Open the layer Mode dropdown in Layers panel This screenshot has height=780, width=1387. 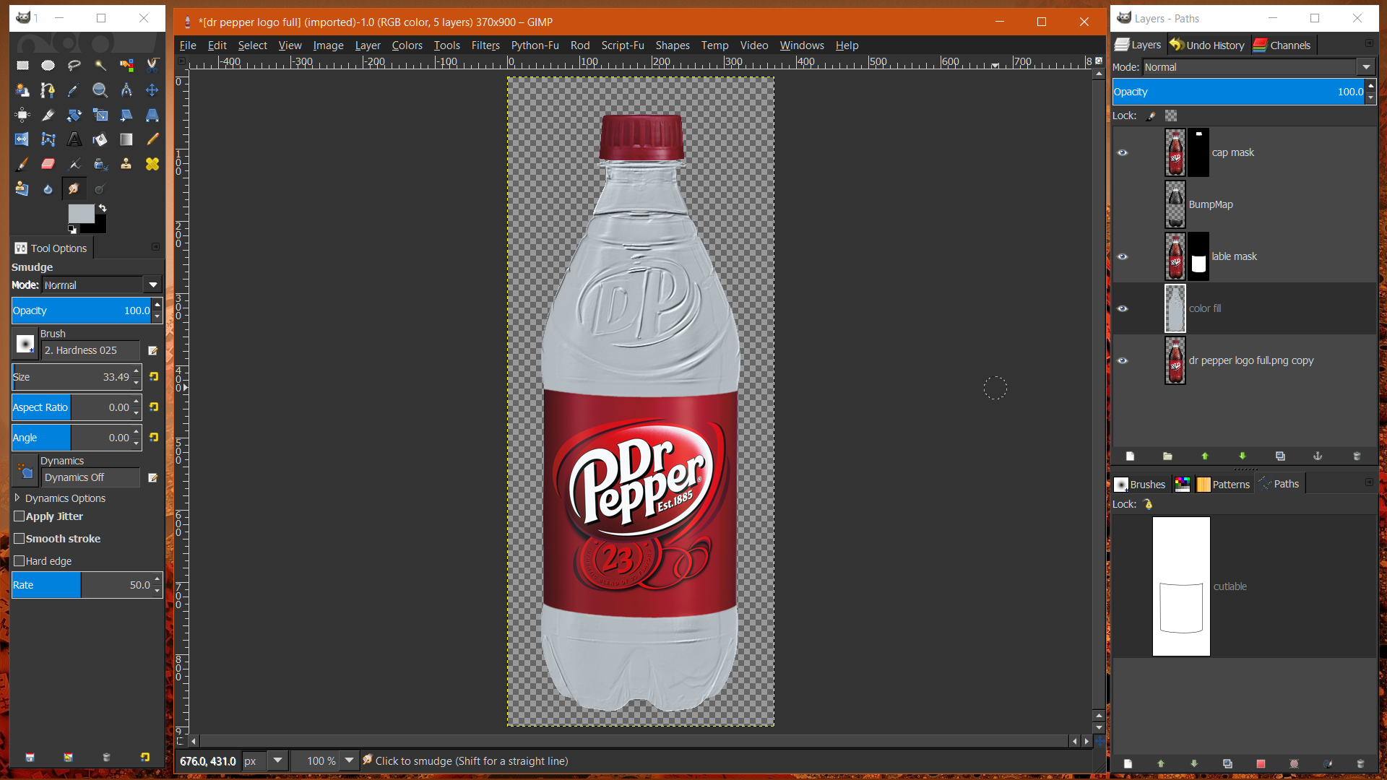1258,67
